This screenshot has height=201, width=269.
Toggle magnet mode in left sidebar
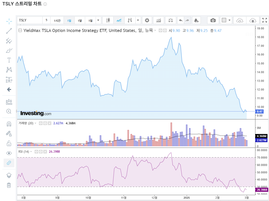tap(9, 124)
